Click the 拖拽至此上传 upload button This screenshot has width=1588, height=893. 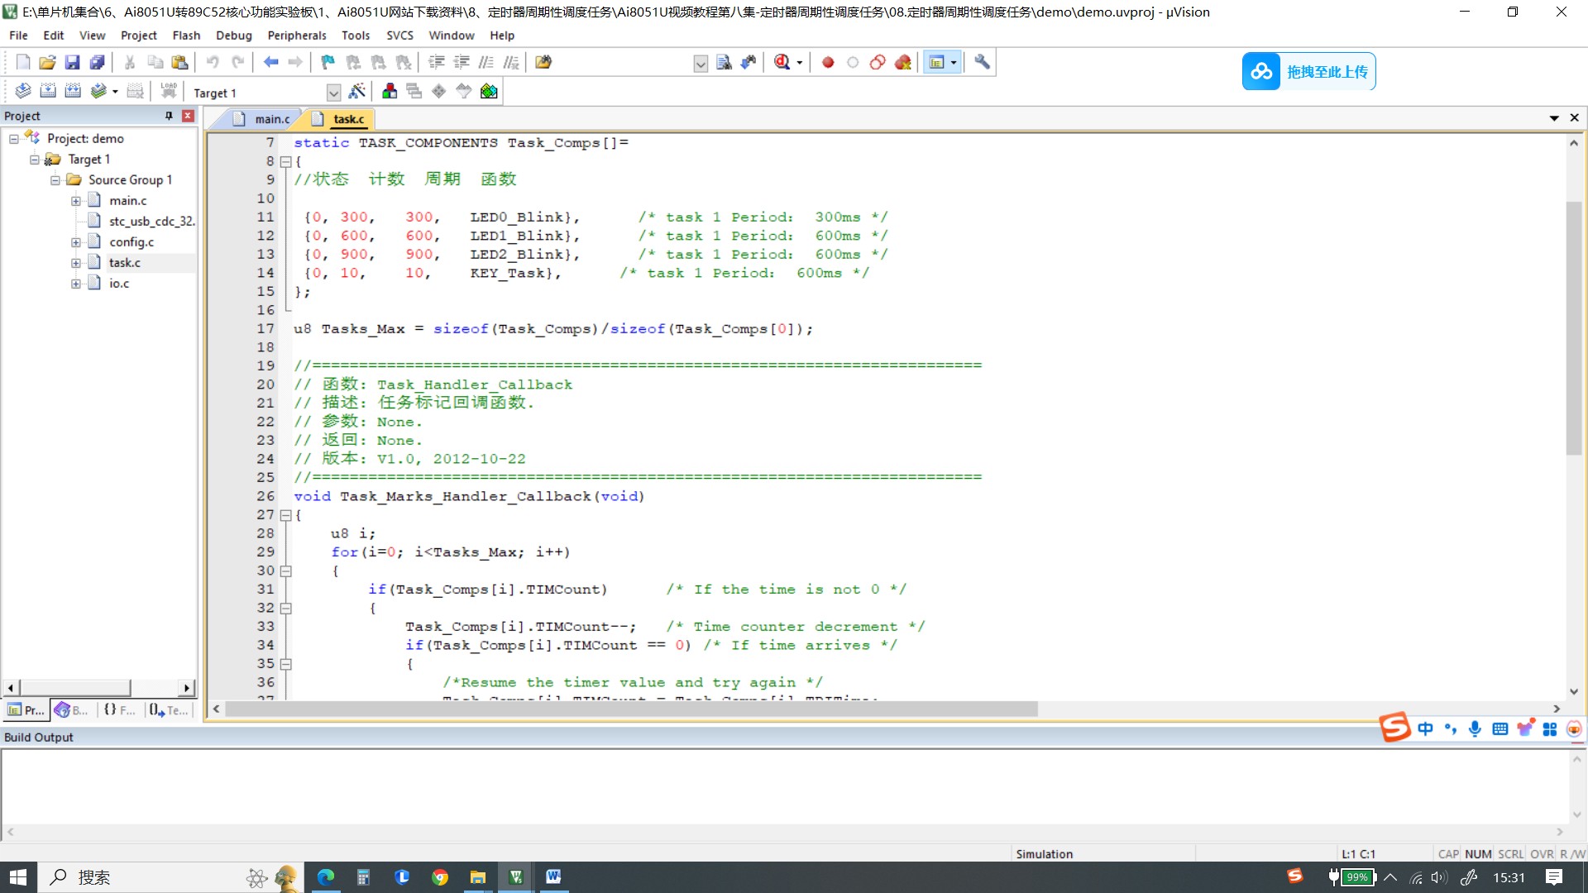point(1308,72)
